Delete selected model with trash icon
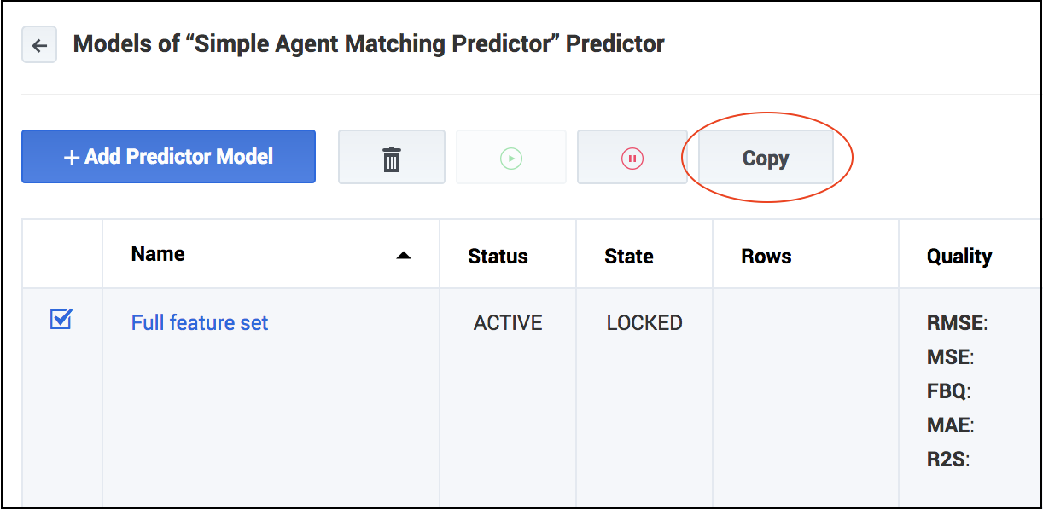 (x=392, y=158)
